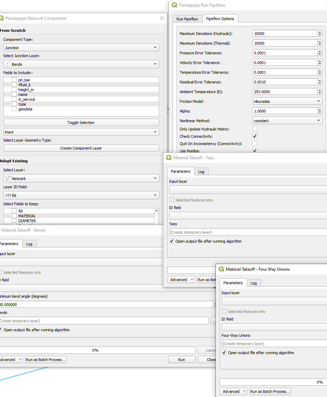Decrease the Maximum Iterations (Thermal) spinner

320,45
